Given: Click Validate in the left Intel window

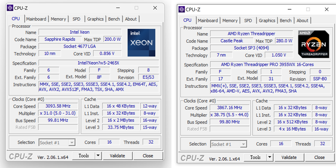Looking at the screenshot, I should coord(117,156).
